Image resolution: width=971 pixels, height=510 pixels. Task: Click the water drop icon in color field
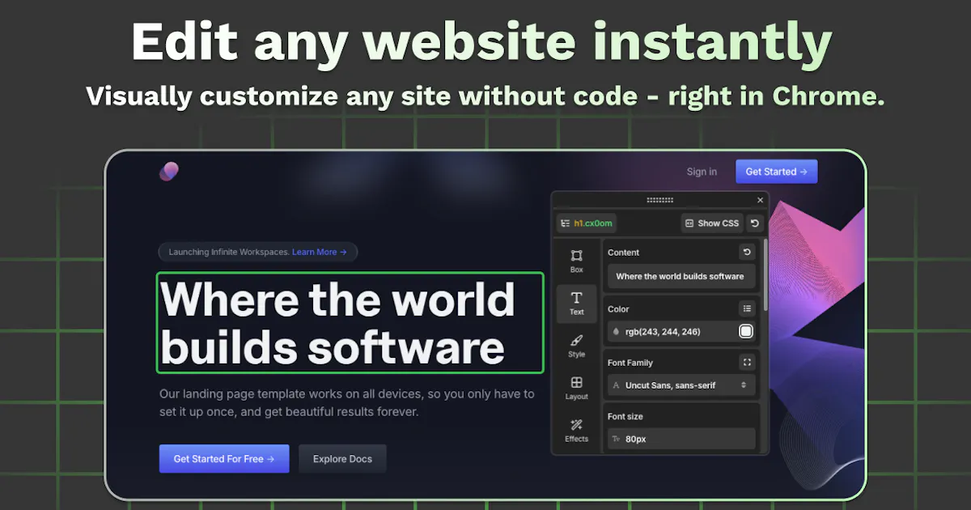tap(617, 332)
